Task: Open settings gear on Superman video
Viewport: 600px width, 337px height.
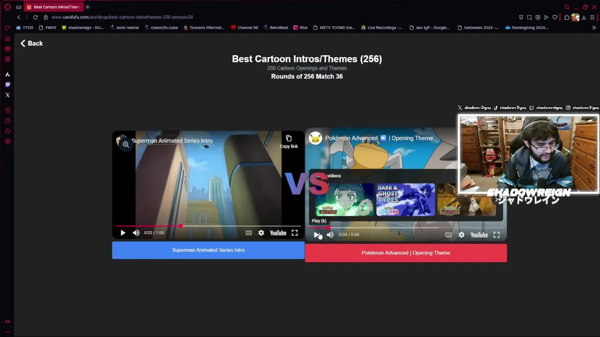Action: [x=261, y=233]
